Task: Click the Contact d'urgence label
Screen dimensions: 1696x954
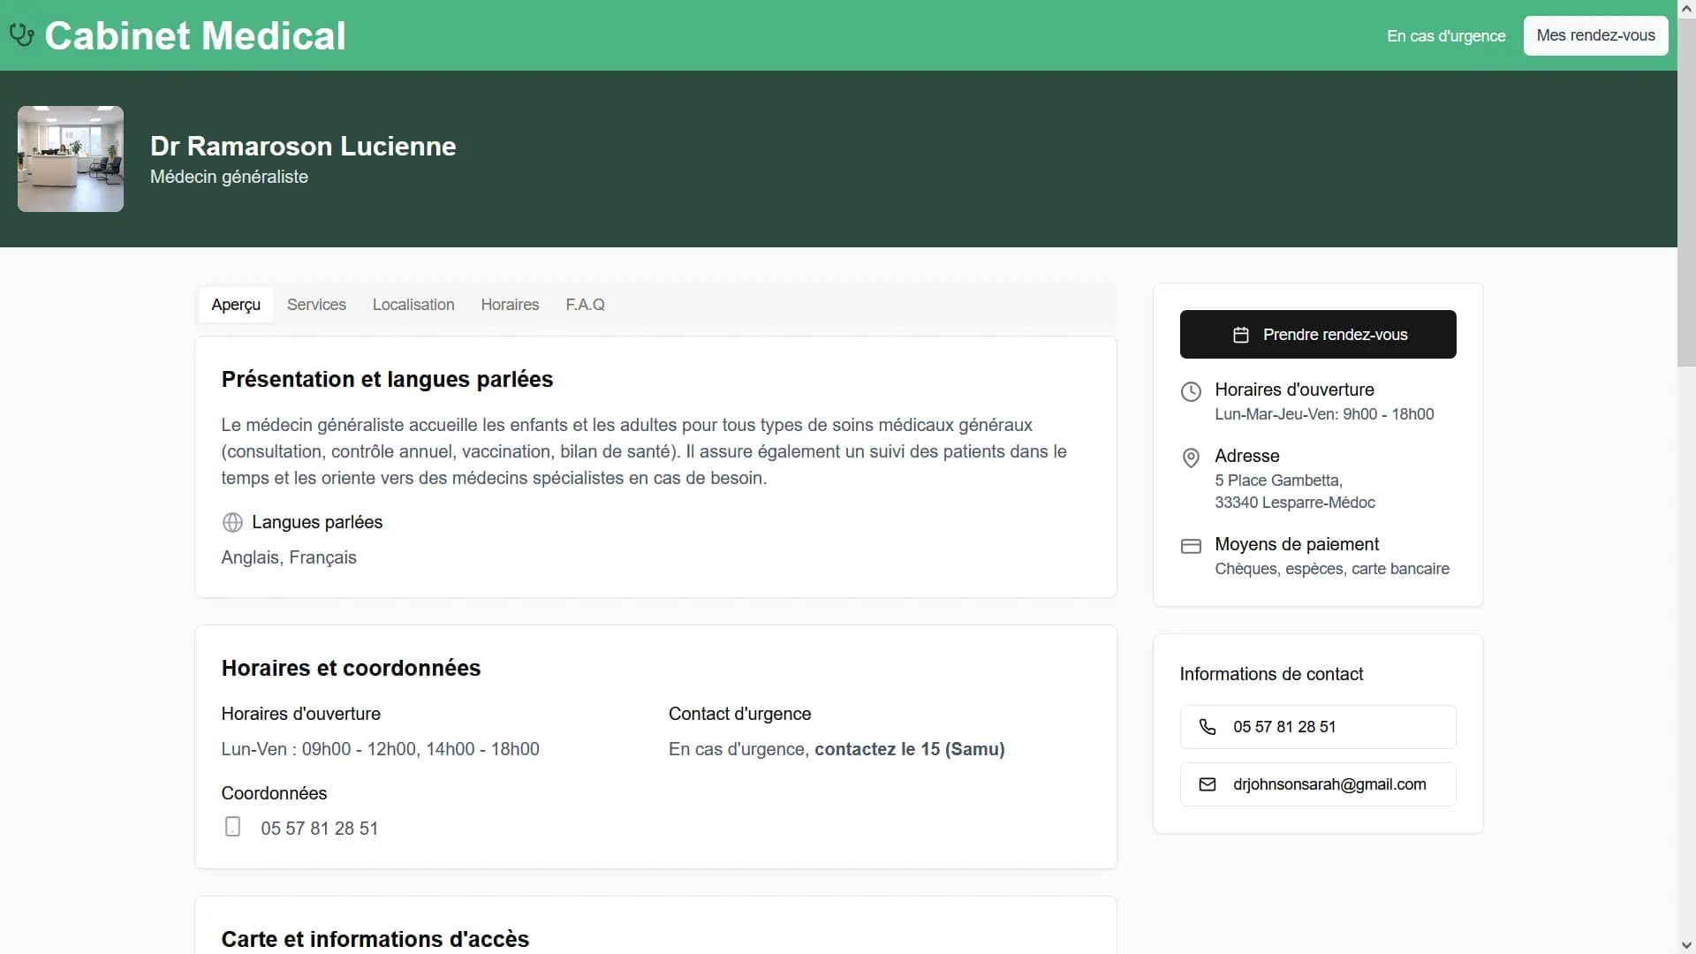Action: (x=739, y=714)
